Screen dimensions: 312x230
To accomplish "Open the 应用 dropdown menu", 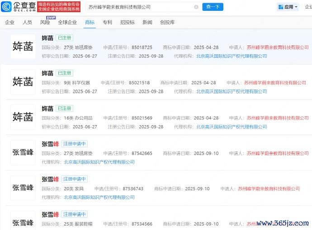I will click(x=288, y=7).
